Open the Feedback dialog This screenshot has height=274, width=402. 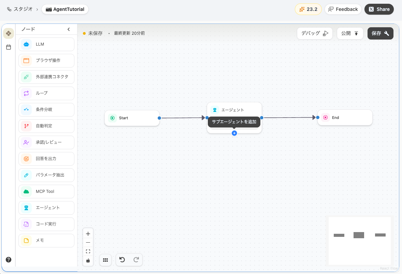pyautogui.click(x=343, y=9)
